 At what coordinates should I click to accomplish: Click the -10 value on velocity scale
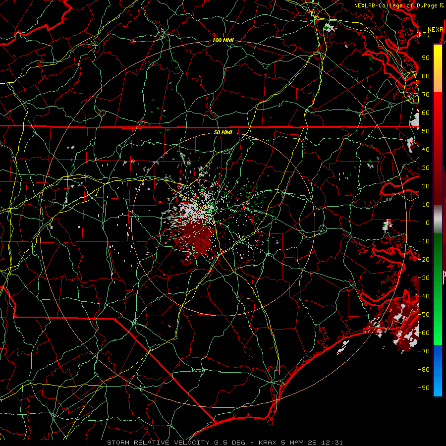point(424,241)
